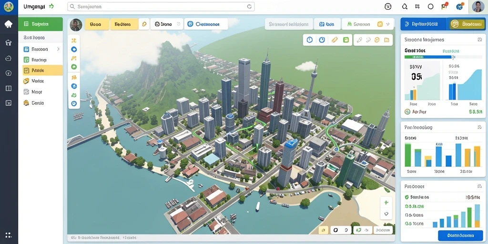Select the highlighted yellow sidebar menu item
488x244 pixels.
click(42, 71)
